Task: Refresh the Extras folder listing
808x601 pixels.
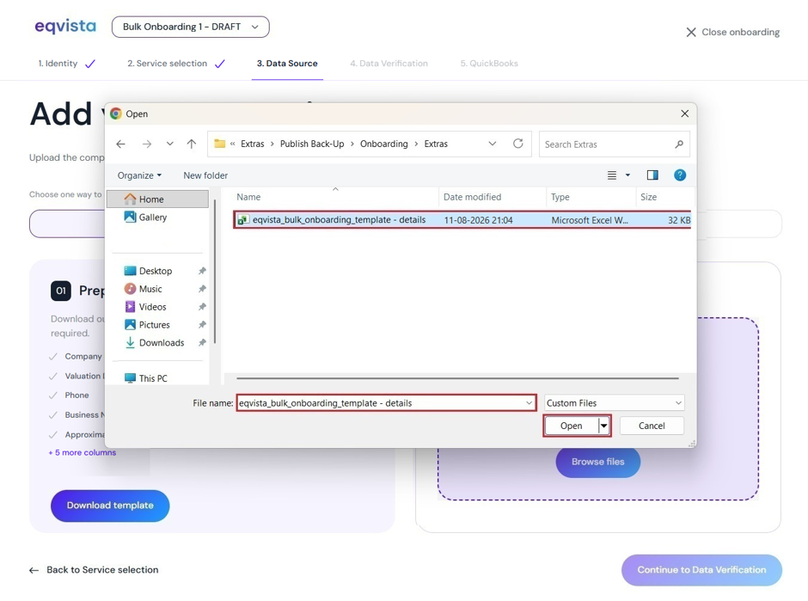Action: pyautogui.click(x=517, y=144)
